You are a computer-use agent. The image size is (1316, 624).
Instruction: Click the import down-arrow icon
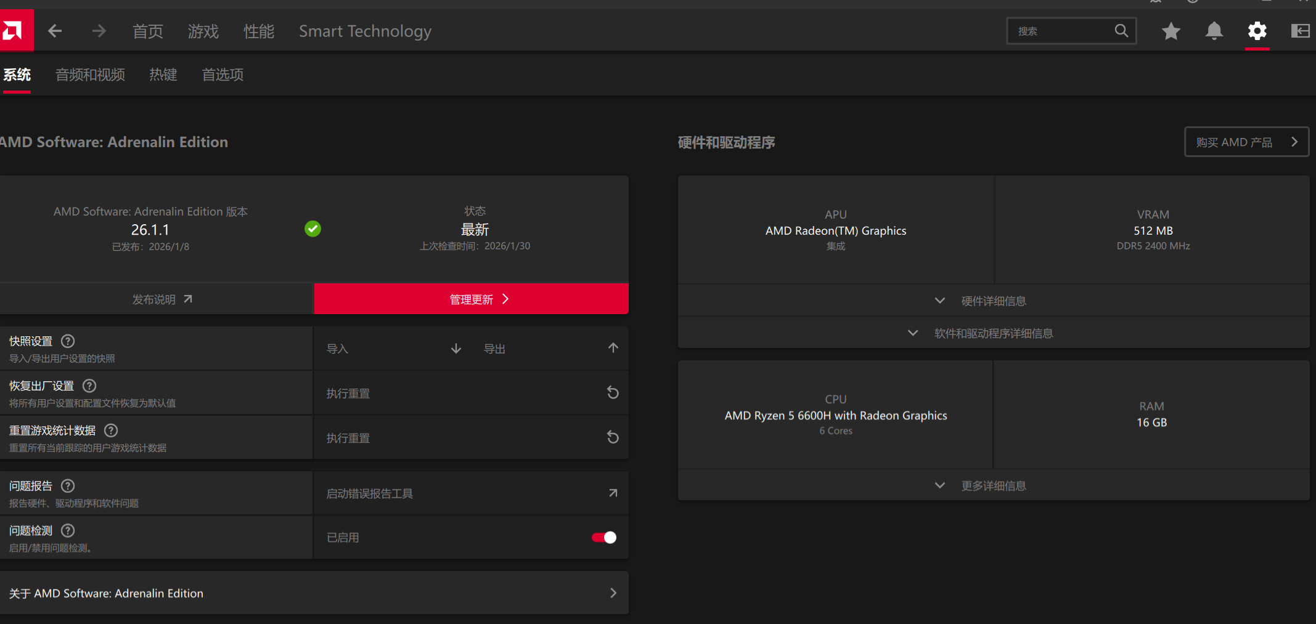pyautogui.click(x=456, y=349)
